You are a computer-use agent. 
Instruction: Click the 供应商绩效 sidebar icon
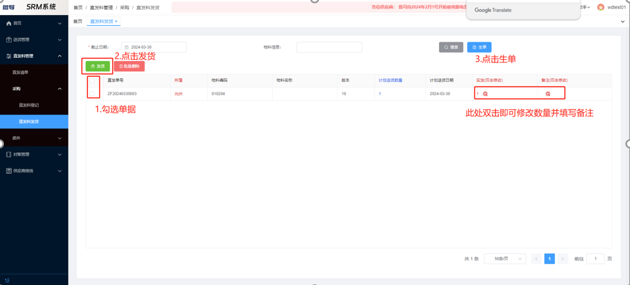(8, 171)
